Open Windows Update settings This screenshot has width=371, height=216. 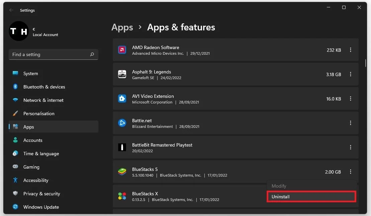pos(54,207)
